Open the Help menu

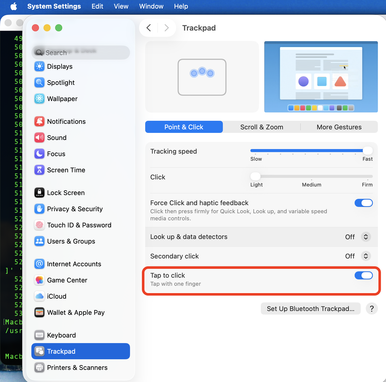pyautogui.click(x=181, y=6)
